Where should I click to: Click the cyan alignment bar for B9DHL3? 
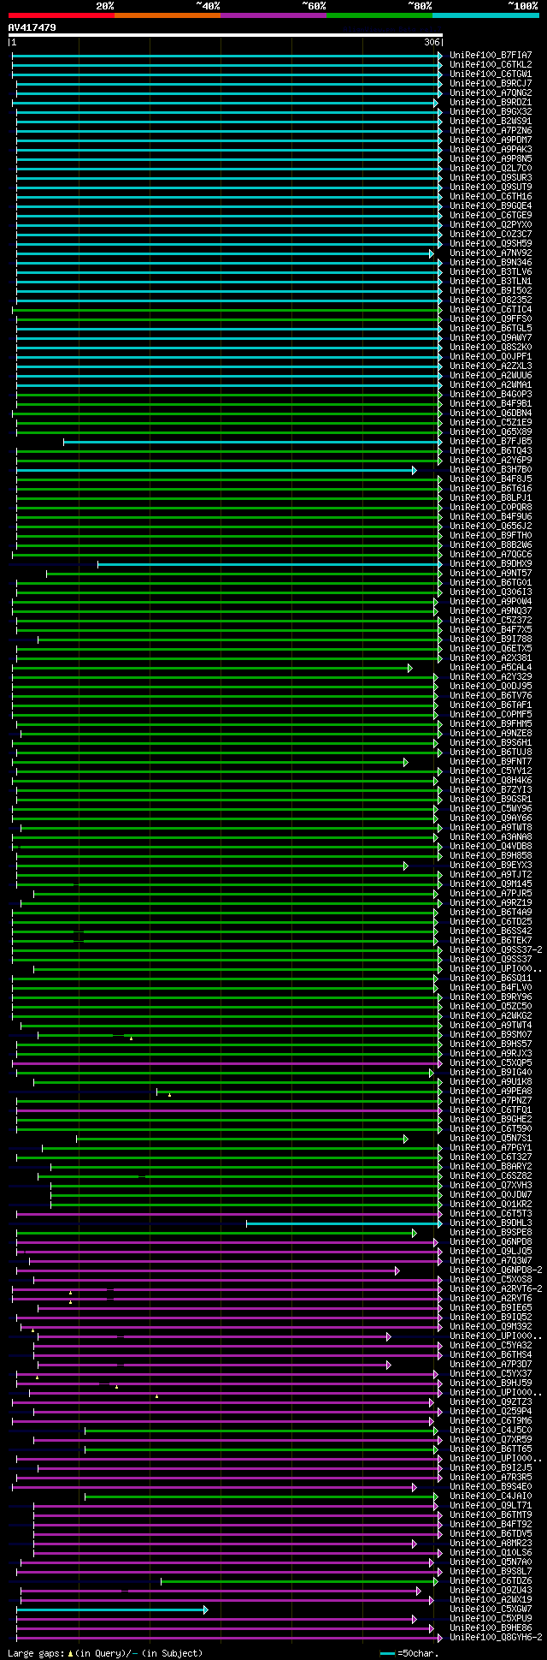(x=343, y=1223)
